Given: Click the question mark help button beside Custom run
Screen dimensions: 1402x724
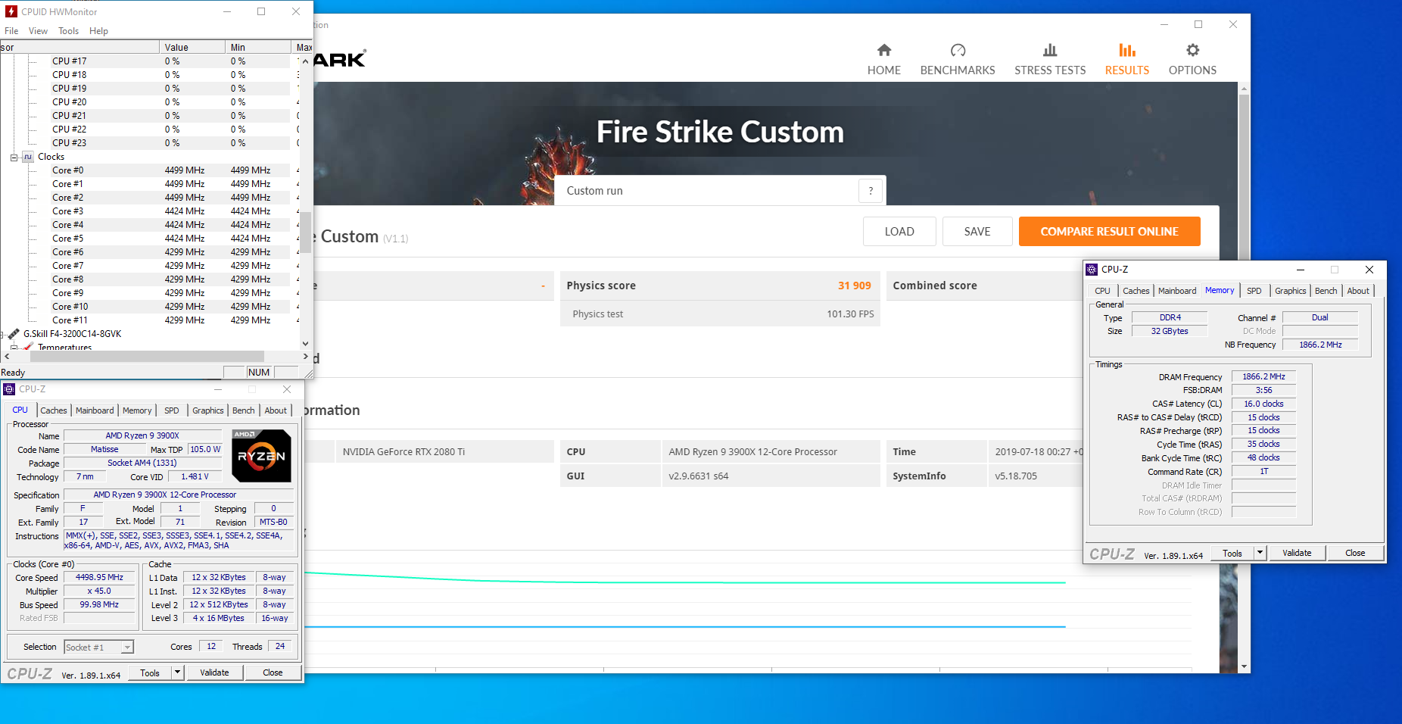Looking at the screenshot, I should click(x=871, y=191).
